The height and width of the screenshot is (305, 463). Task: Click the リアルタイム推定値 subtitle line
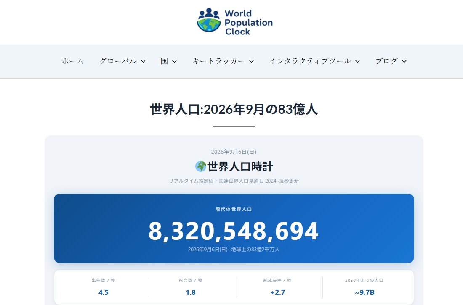click(234, 181)
